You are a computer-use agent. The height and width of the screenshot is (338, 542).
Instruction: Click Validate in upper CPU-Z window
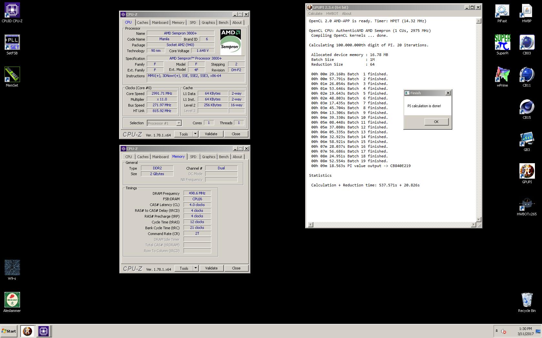(x=211, y=134)
